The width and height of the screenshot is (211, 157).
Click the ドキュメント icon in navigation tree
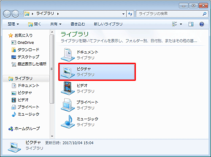(14, 85)
